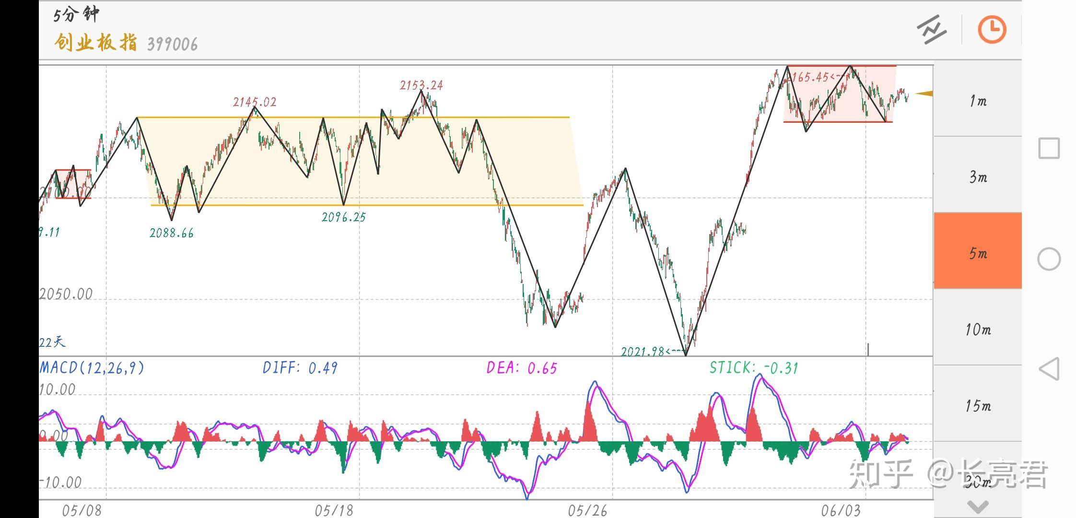
Task: Tap Android recent apps square button
Action: pyautogui.click(x=1049, y=148)
